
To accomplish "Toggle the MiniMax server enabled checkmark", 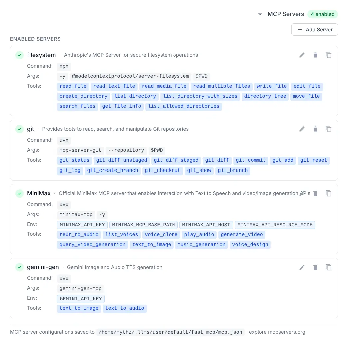I will (20, 193).
